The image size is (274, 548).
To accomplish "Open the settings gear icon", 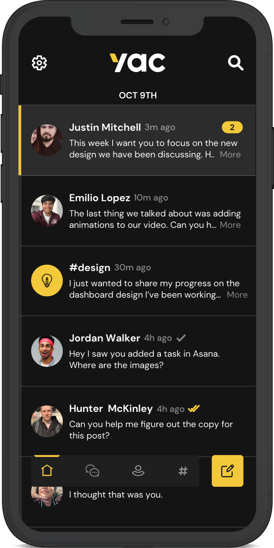I will pyautogui.click(x=39, y=63).
